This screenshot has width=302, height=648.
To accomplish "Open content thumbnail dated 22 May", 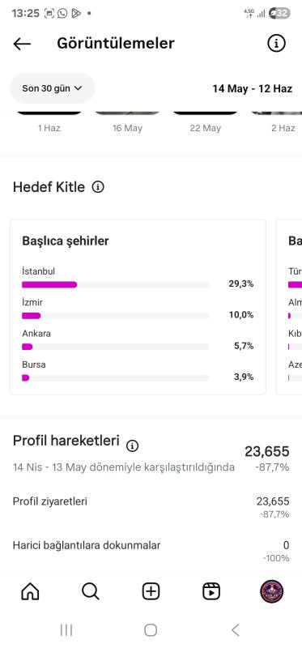I will [206, 113].
